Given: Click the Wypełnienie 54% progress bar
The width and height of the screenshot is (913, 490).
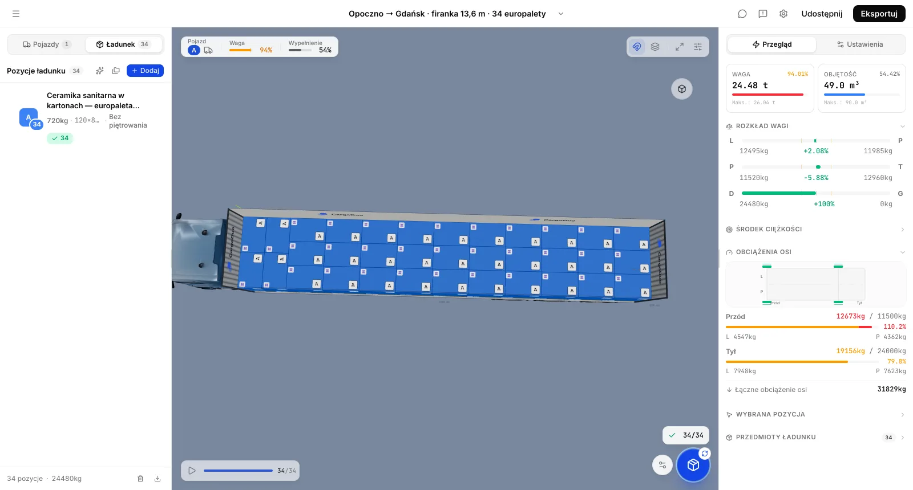Looking at the screenshot, I should (x=300, y=50).
